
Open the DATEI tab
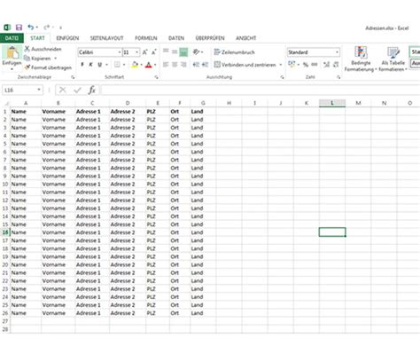(x=12, y=38)
